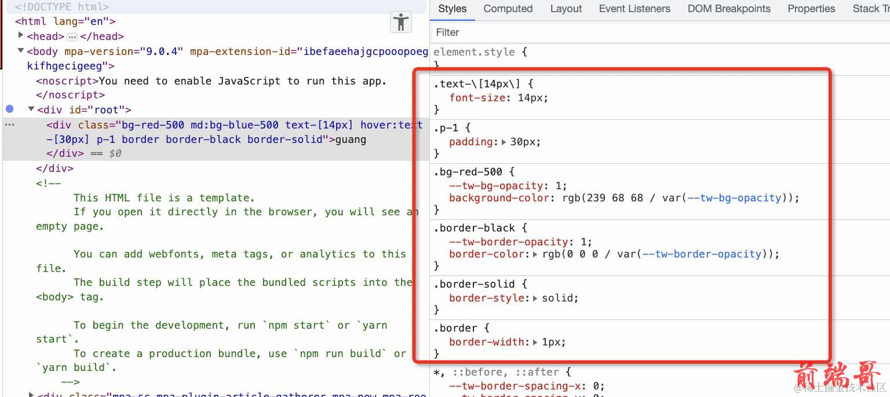Switch to the Computed tab
The image size is (890, 397).
508,9
